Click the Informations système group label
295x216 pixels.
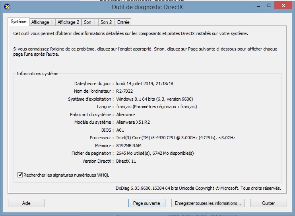click(x=37, y=74)
